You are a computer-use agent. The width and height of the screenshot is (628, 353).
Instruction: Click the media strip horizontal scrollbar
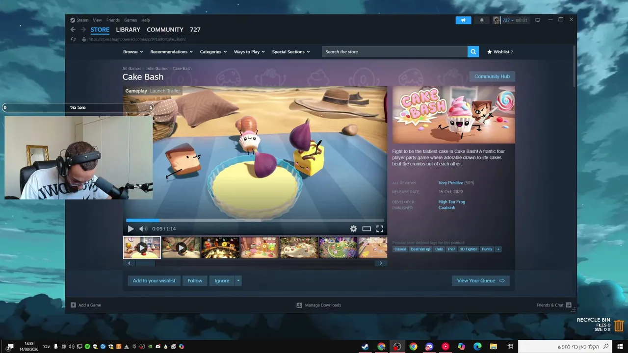pos(255,263)
